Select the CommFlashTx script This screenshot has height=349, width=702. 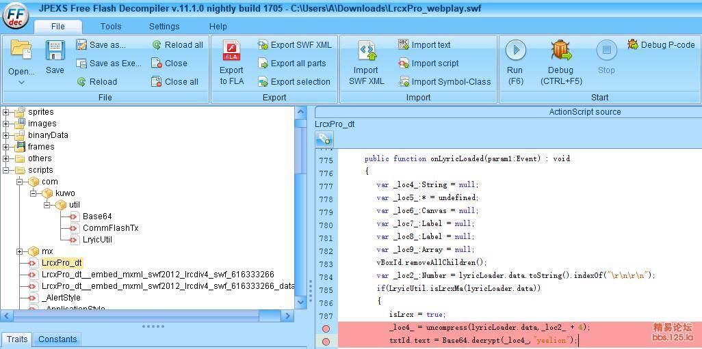[111, 228]
